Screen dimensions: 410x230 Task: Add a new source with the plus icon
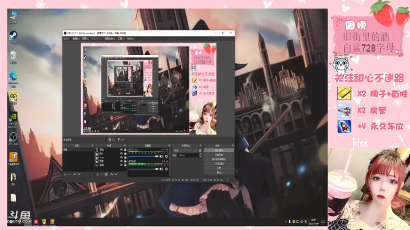tap(97, 174)
